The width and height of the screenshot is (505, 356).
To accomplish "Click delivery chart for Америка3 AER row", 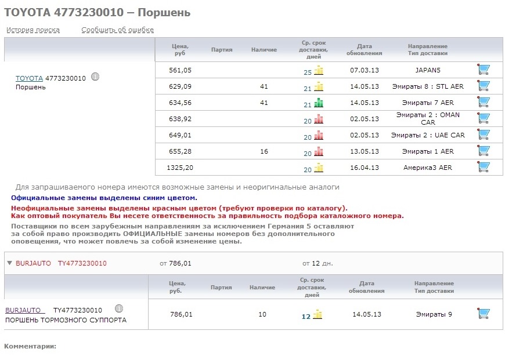I will pos(319,168).
